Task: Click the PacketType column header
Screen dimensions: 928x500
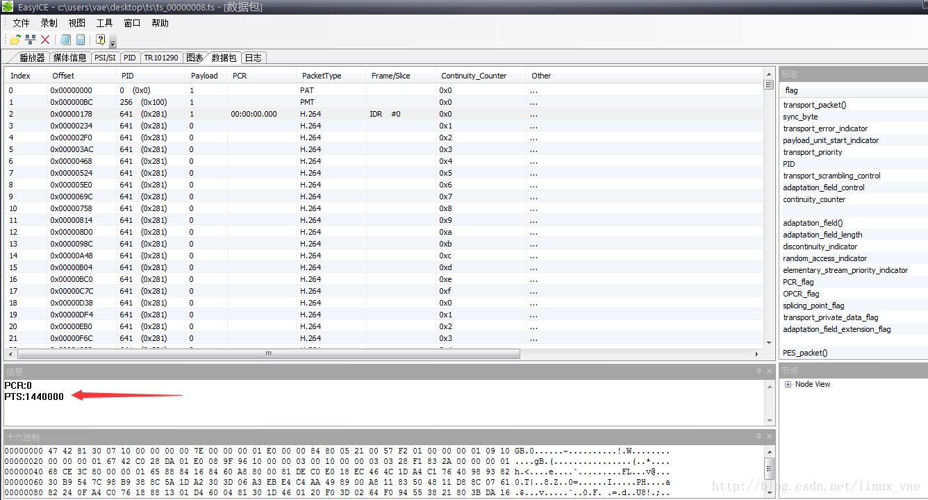Action: 331,76
